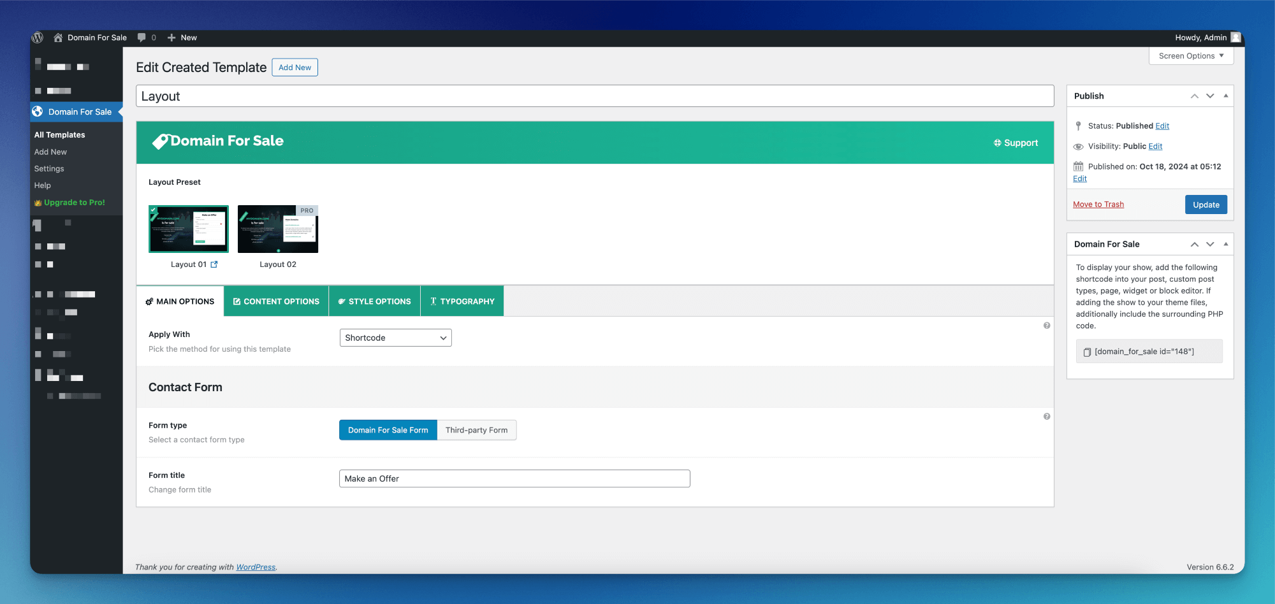Click the Move to Trash link
The image size is (1275, 604).
point(1098,204)
